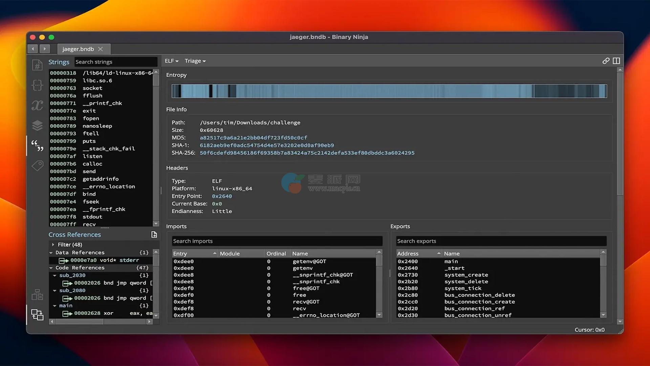
Task: Click the link/sync chain icon
Action: (606, 61)
